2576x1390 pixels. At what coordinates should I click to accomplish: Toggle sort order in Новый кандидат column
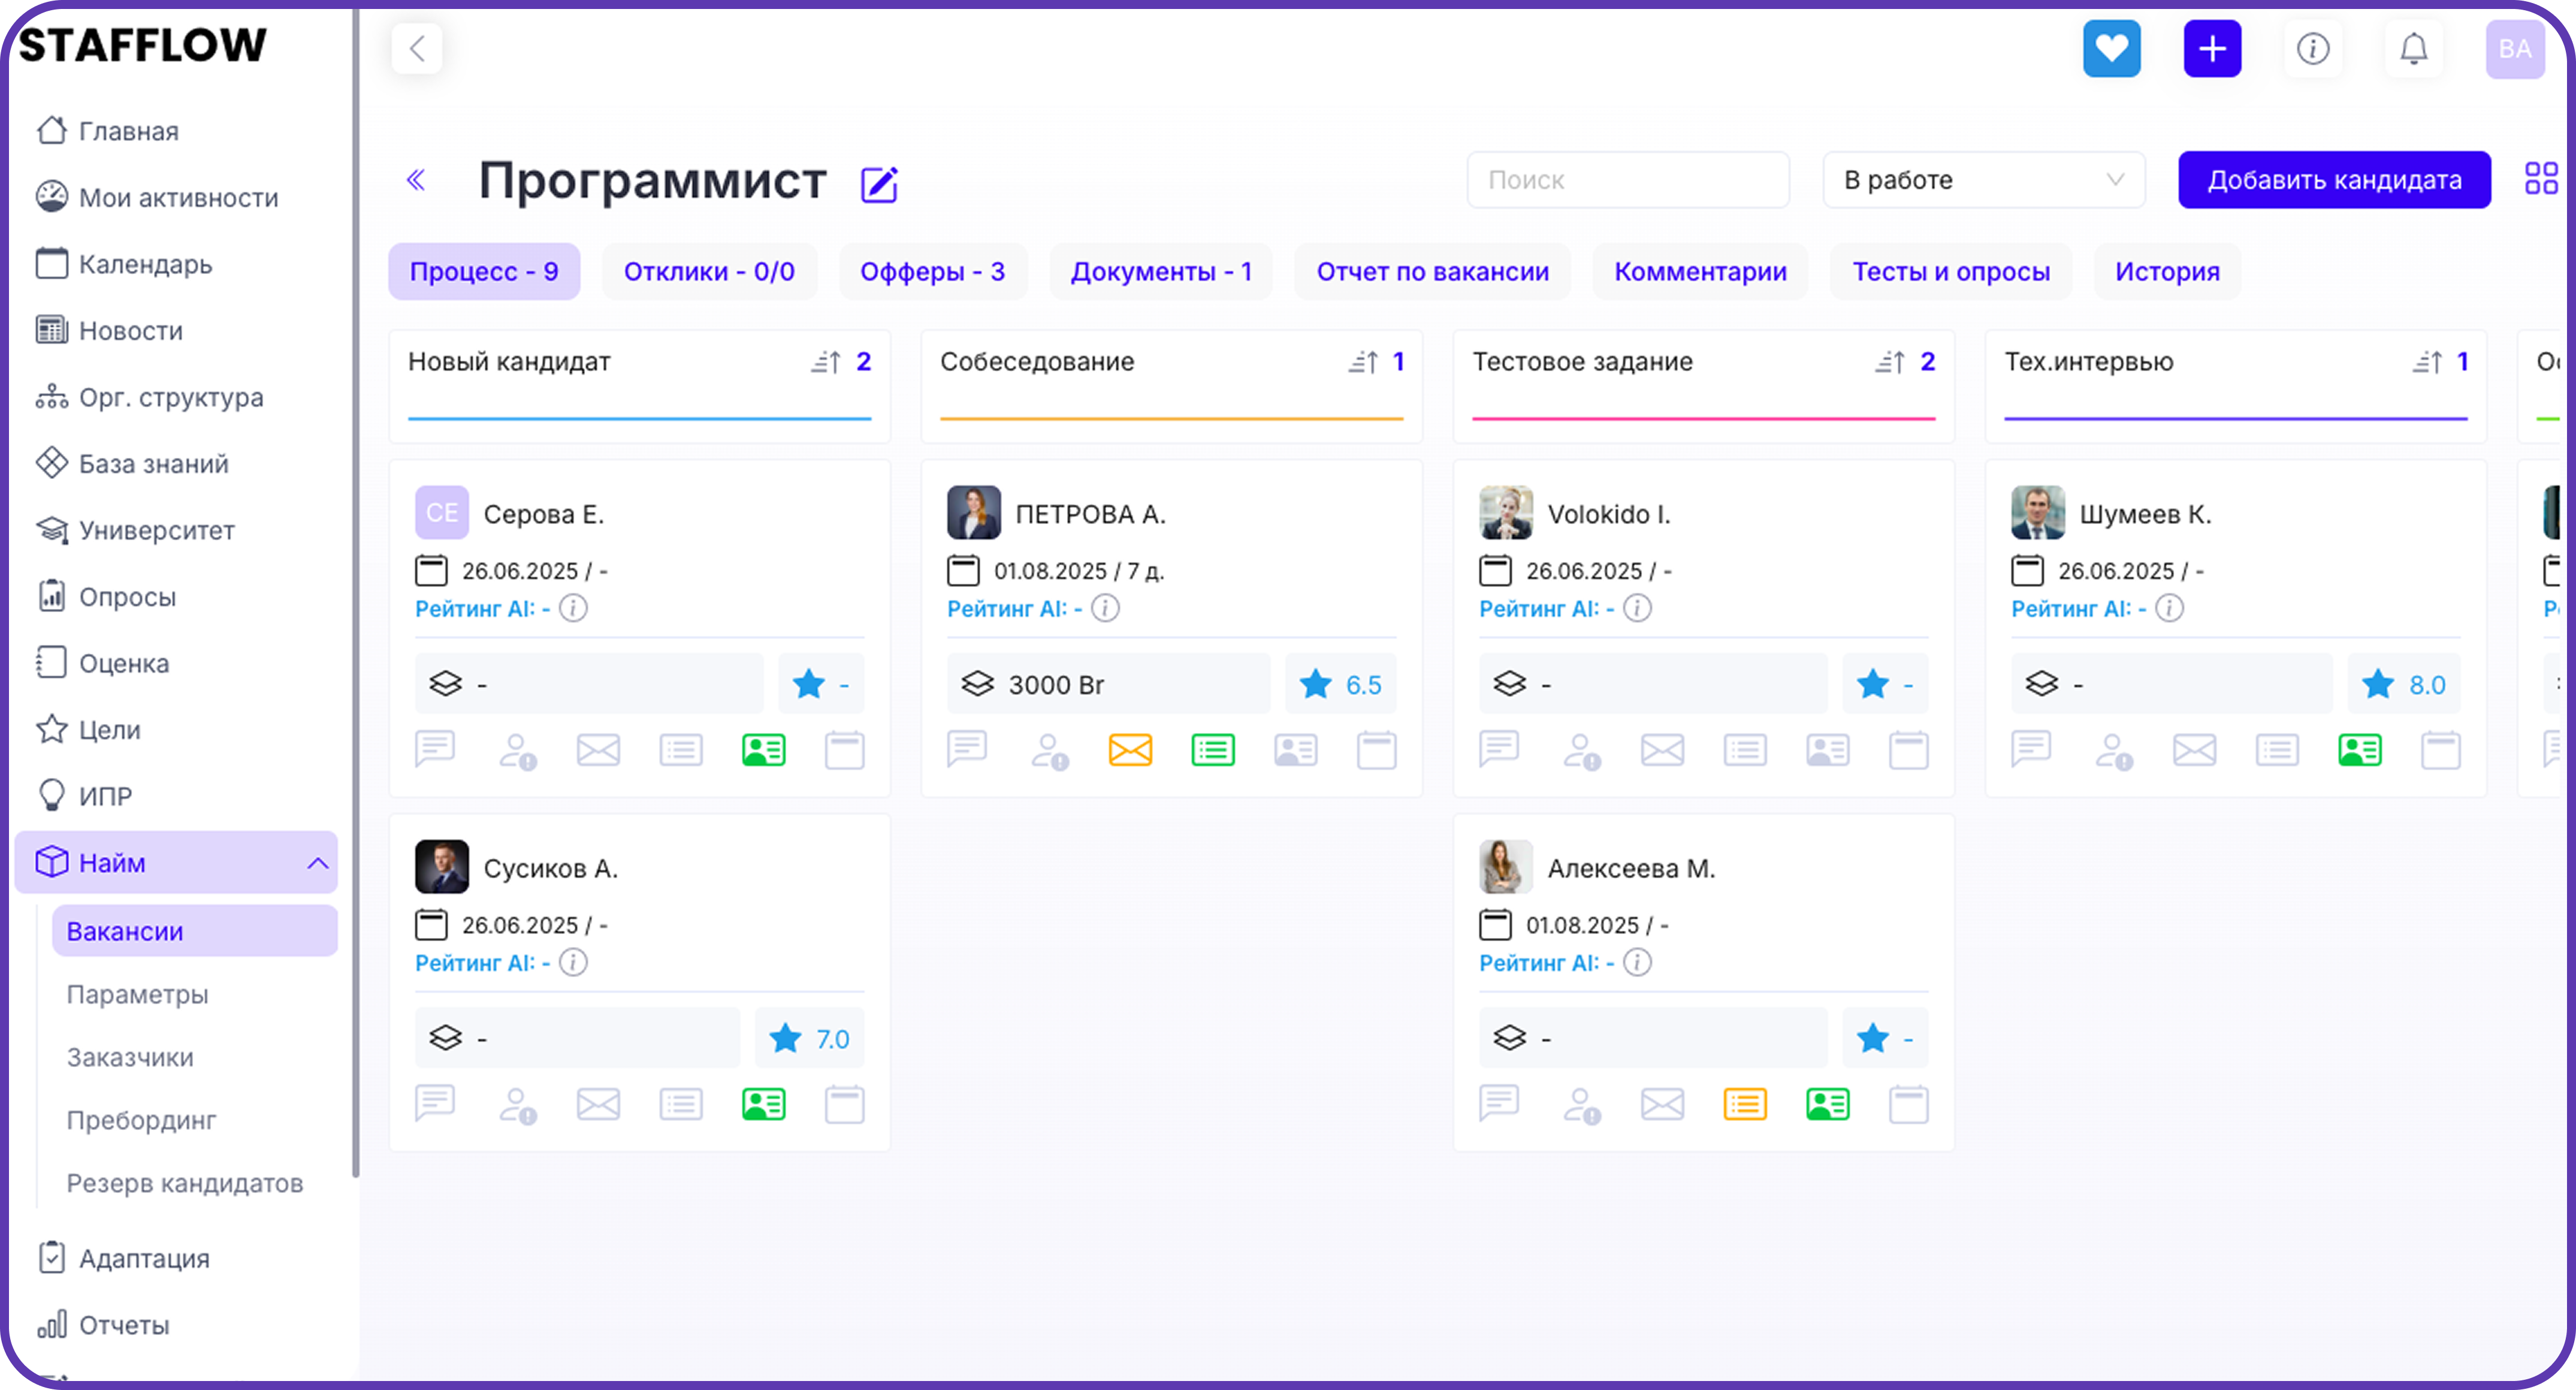coord(825,362)
